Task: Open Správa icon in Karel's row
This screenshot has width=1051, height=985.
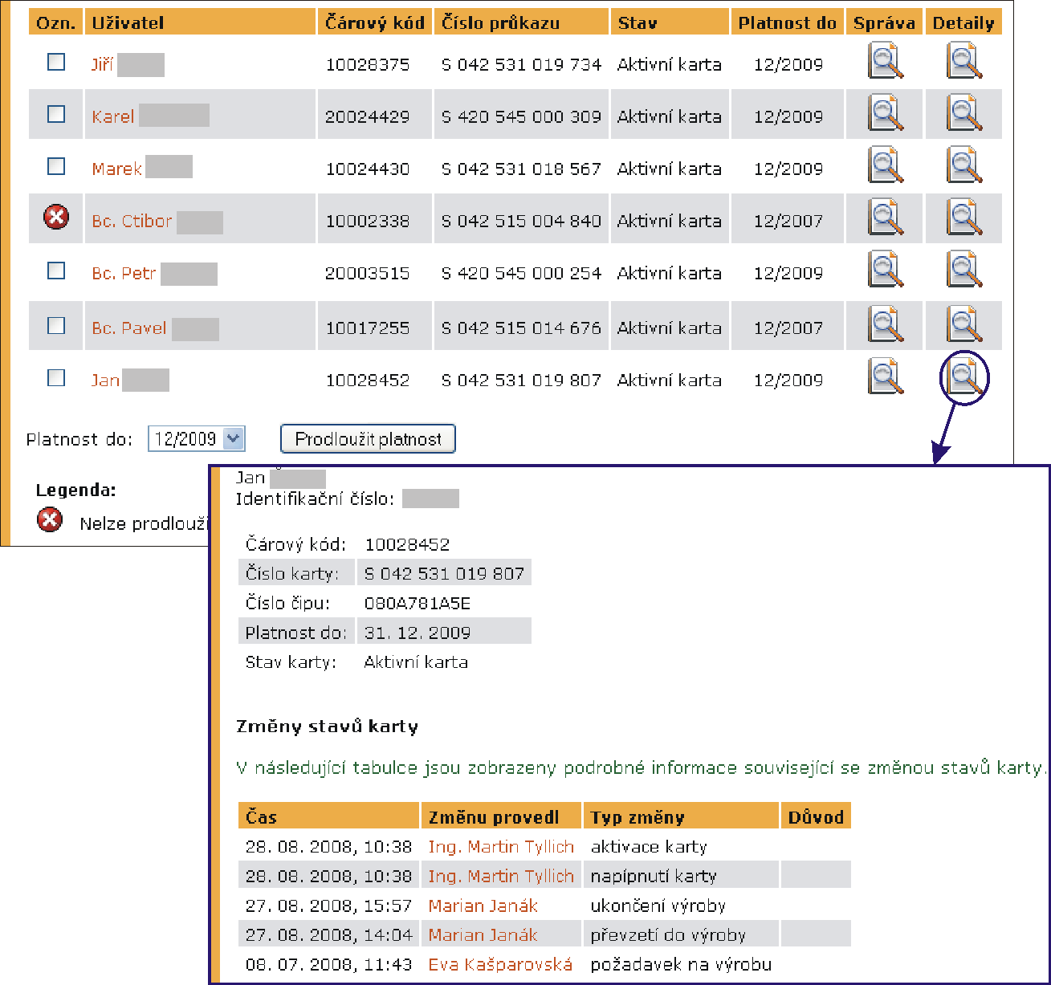Action: 886,113
